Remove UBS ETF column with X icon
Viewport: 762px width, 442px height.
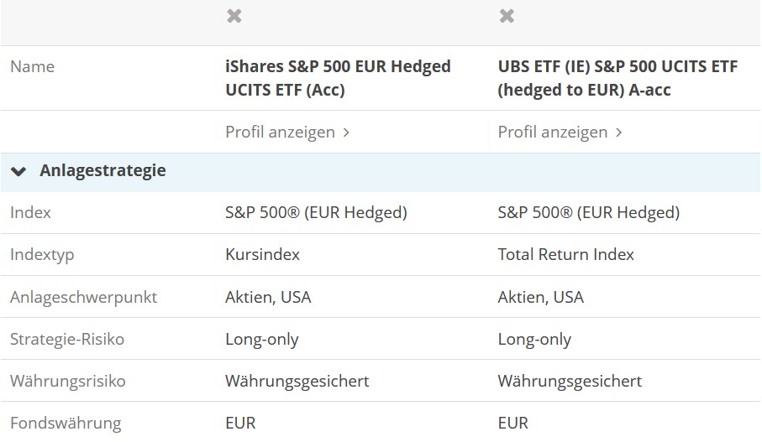pyautogui.click(x=507, y=16)
